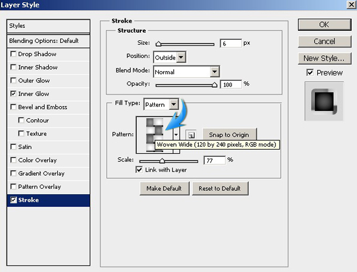This screenshot has width=357, height=272.
Task: Open the Bevel and Emboss settings
Action: 42,107
